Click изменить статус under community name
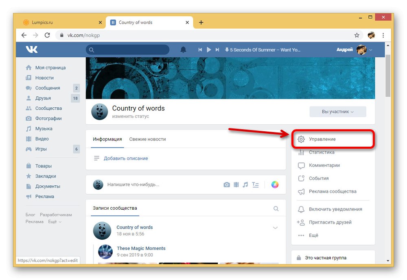The image size is (407, 280). (x=131, y=116)
